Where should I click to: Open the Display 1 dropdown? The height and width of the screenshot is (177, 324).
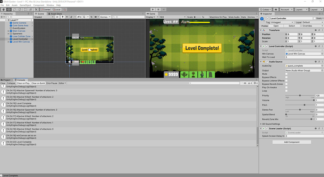(x=152, y=17)
